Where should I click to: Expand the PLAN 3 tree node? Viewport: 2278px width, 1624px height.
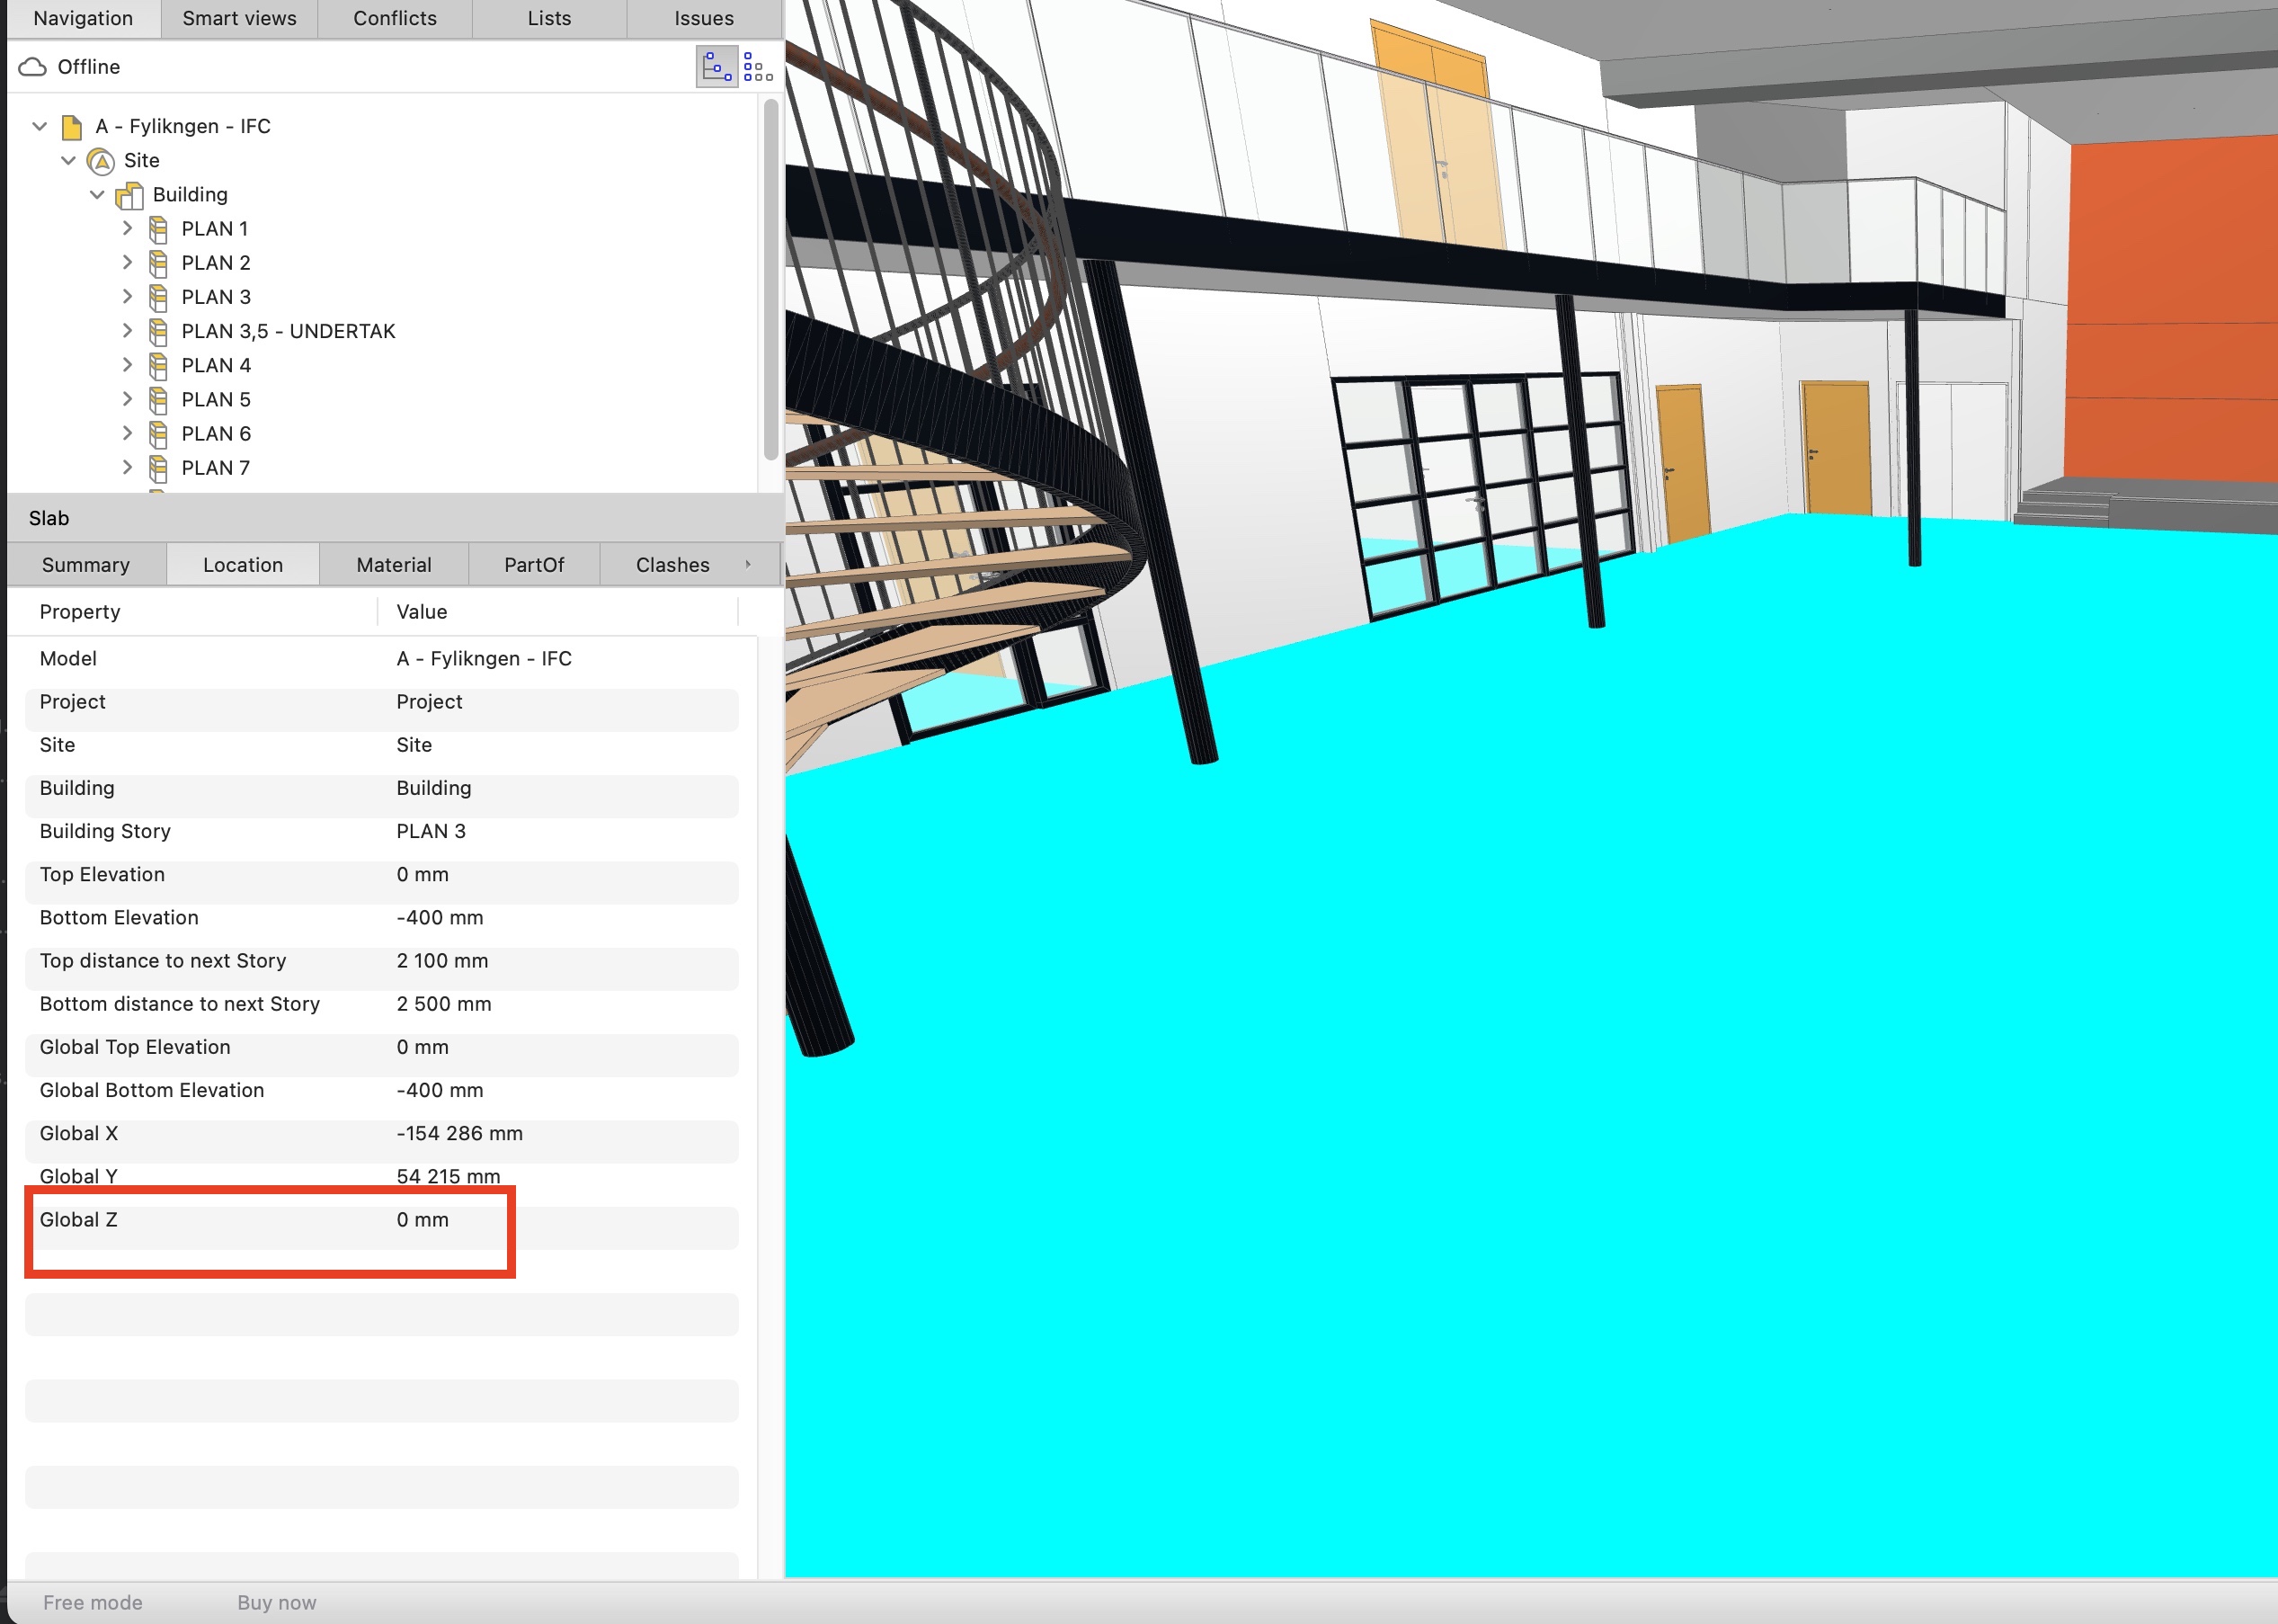click(127, 297)
